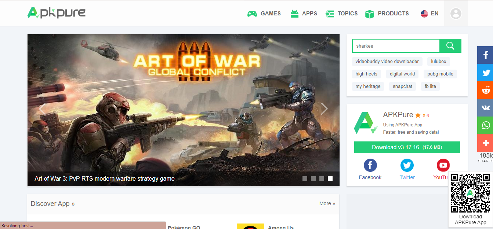Image resolution: width=493 pixels, height=229 pixels.
Task: Select the digital world search tag
Action: (x=402, y=74)
